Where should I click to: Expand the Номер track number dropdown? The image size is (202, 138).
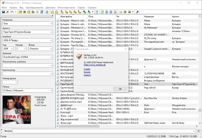pyautogui.click(x=25, y=49)
